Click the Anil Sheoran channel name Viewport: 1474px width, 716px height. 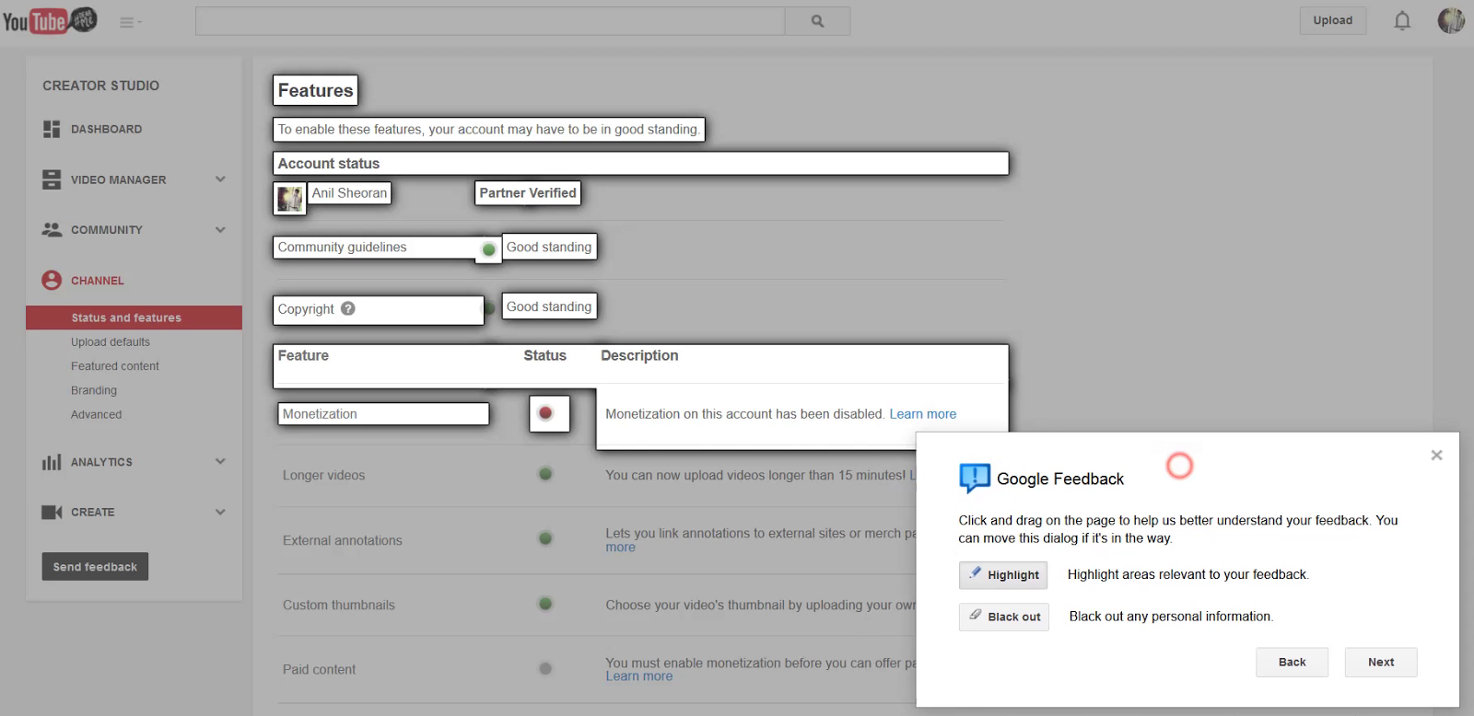pyautogui.click(x=349, y=193)
